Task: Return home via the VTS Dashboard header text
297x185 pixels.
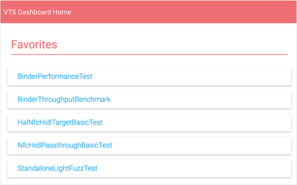Action: pyautogui.click(x=37, y=12)
